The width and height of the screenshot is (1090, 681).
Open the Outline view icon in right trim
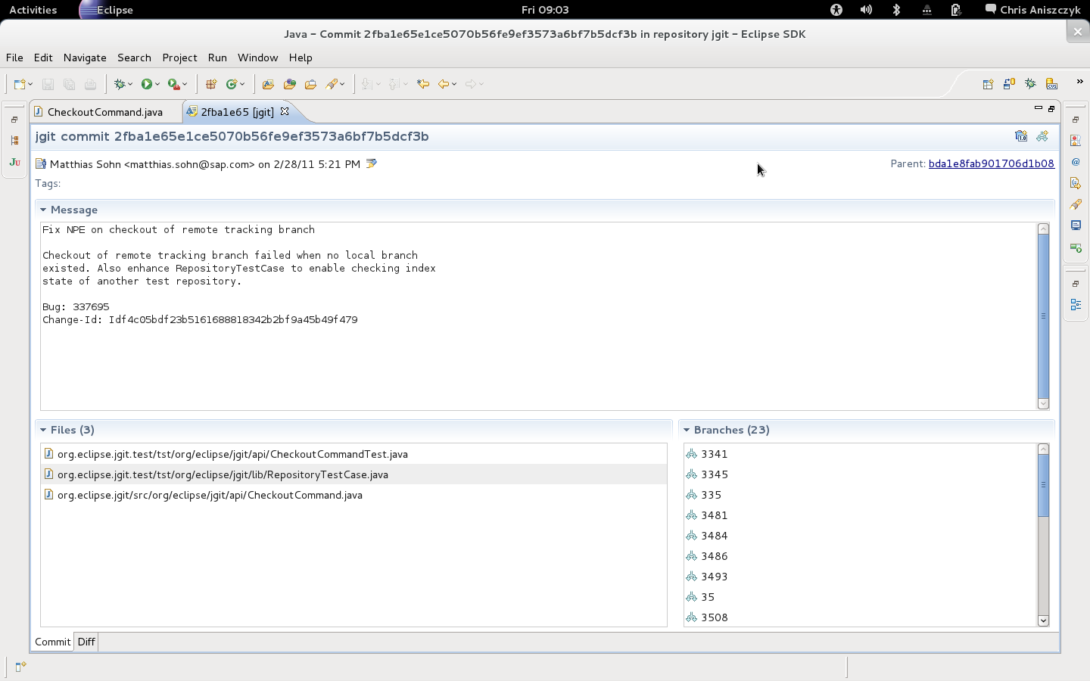[x=1076, y=305]
